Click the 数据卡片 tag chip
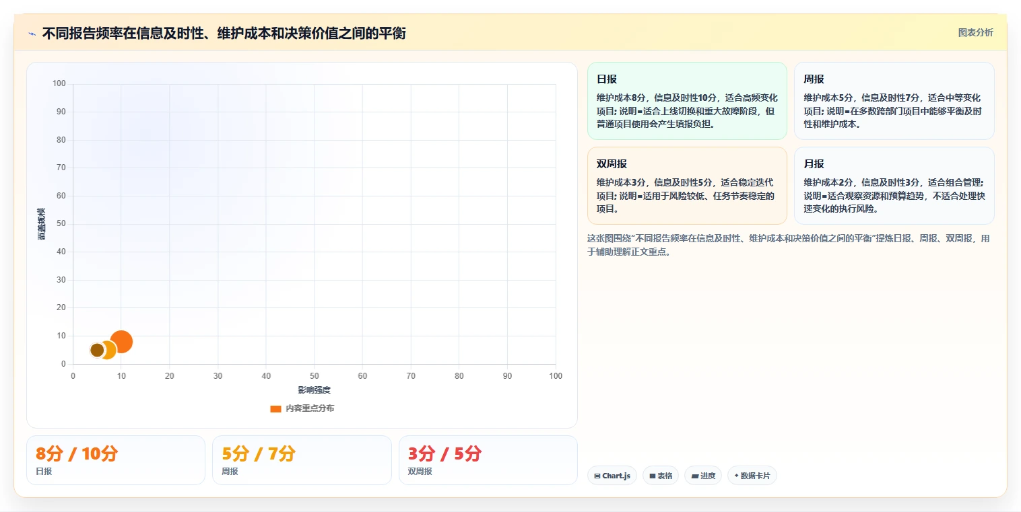 pyautogui.click(x=752, y=476)
